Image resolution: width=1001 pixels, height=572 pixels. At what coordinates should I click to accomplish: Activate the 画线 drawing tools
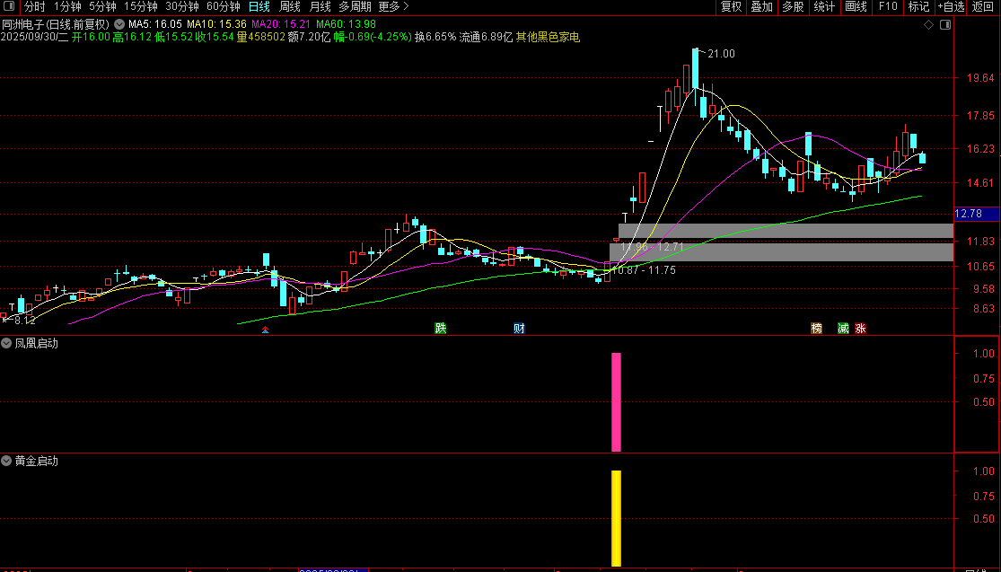(x=856, y=6)
